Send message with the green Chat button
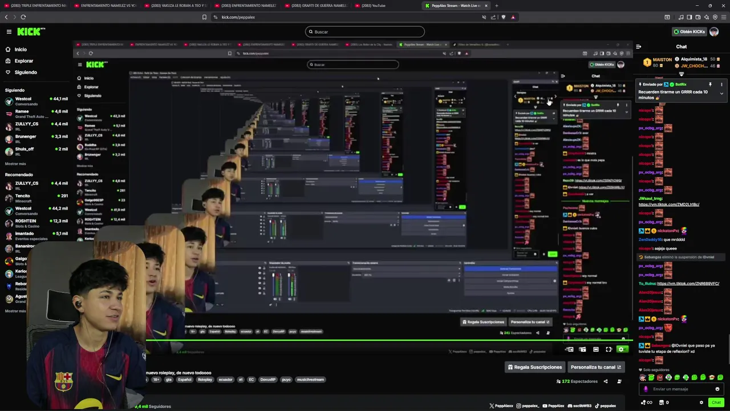Image resolution: width=730 pixels, height=411 pixels. tap(716, 402)
